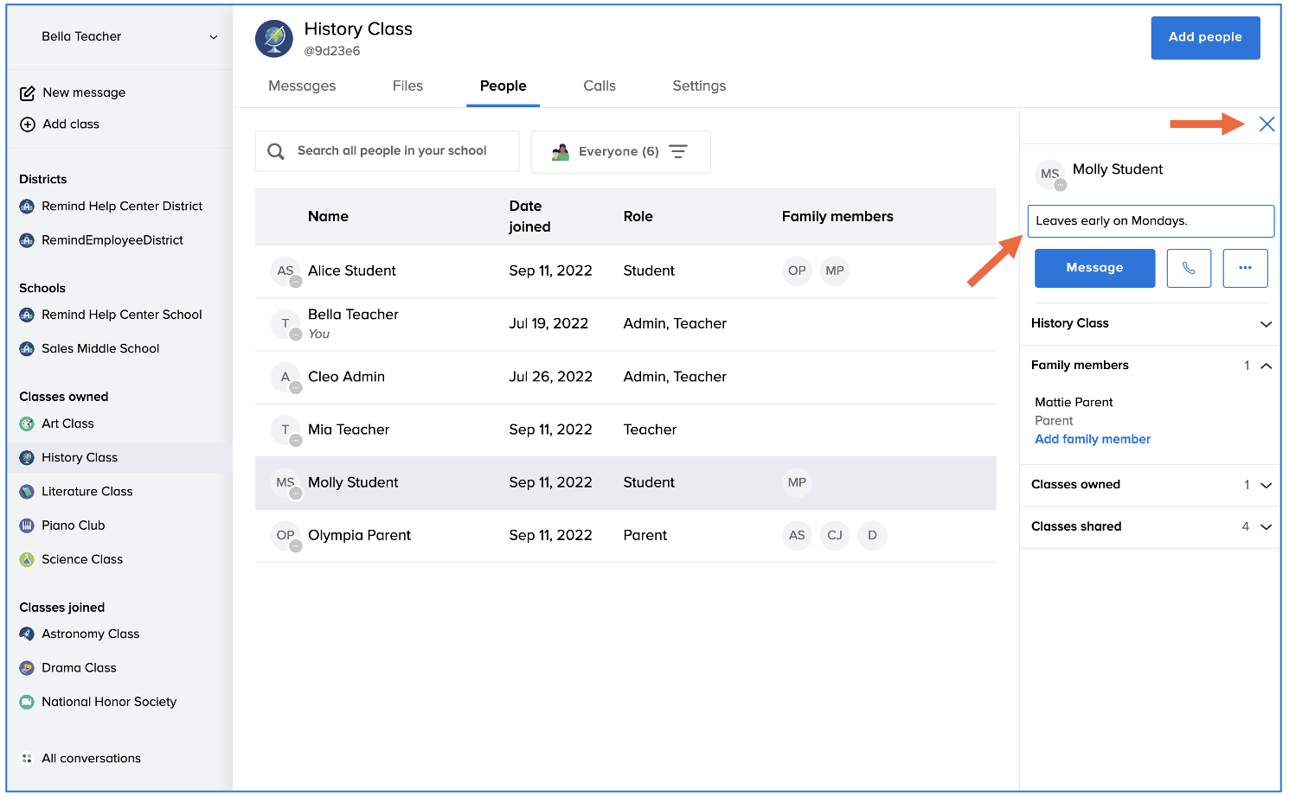1289x796 pixels.
Task: Close Molly Student's profile panel
Action: point(1267,124)
